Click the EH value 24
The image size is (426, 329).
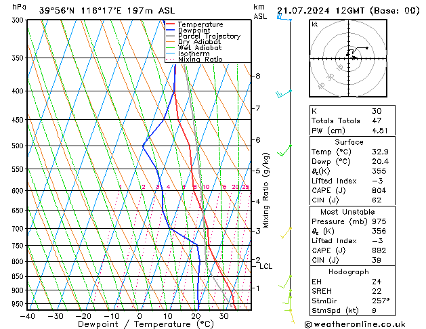tap(377, 282)
